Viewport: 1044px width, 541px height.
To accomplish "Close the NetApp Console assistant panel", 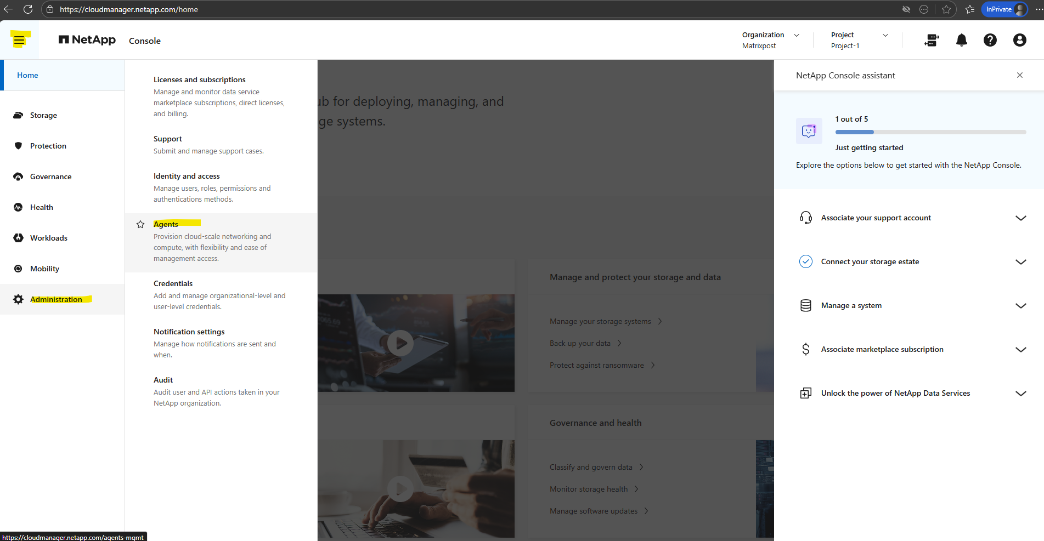I will pyautogui.click(x=1020, y=75).
